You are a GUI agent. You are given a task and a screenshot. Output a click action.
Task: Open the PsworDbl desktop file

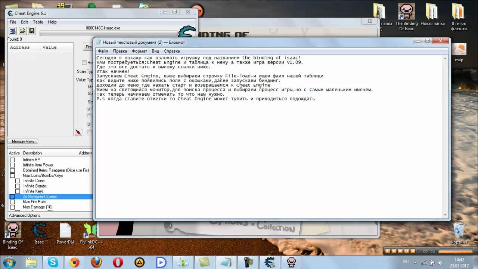tap(65, 234)
